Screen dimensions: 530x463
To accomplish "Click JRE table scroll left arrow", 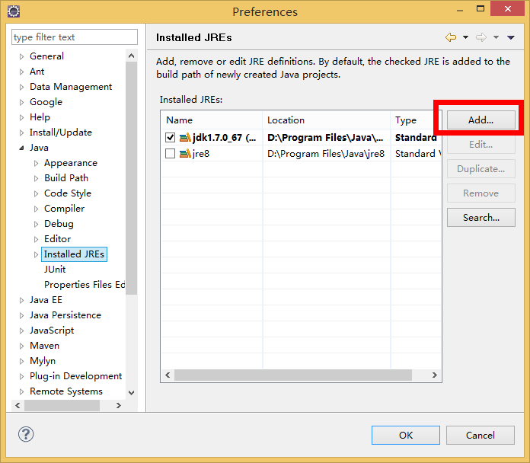I will point(168,375).
